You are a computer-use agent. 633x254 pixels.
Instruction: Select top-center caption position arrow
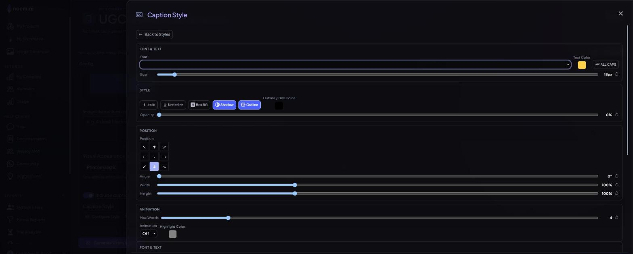[154, 147]
